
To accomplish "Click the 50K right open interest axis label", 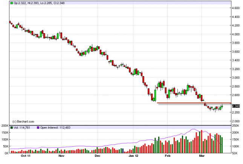I will click(235, 153).
